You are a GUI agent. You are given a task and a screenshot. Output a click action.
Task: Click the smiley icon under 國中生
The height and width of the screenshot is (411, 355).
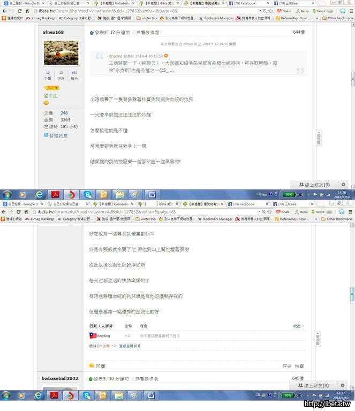pyautogui.click(x=47, y=103)
